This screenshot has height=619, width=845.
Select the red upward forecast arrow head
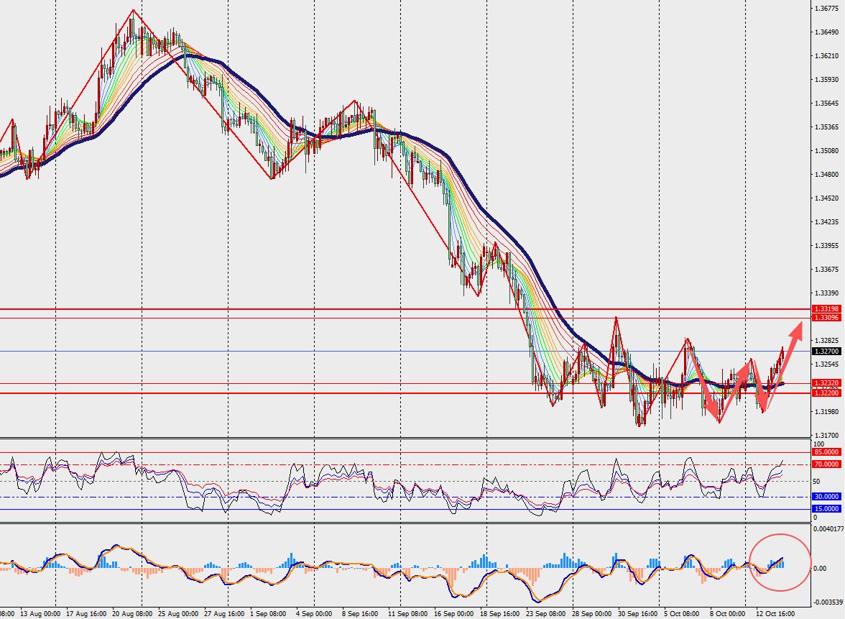pyautogui.click(x=796, y=329)
